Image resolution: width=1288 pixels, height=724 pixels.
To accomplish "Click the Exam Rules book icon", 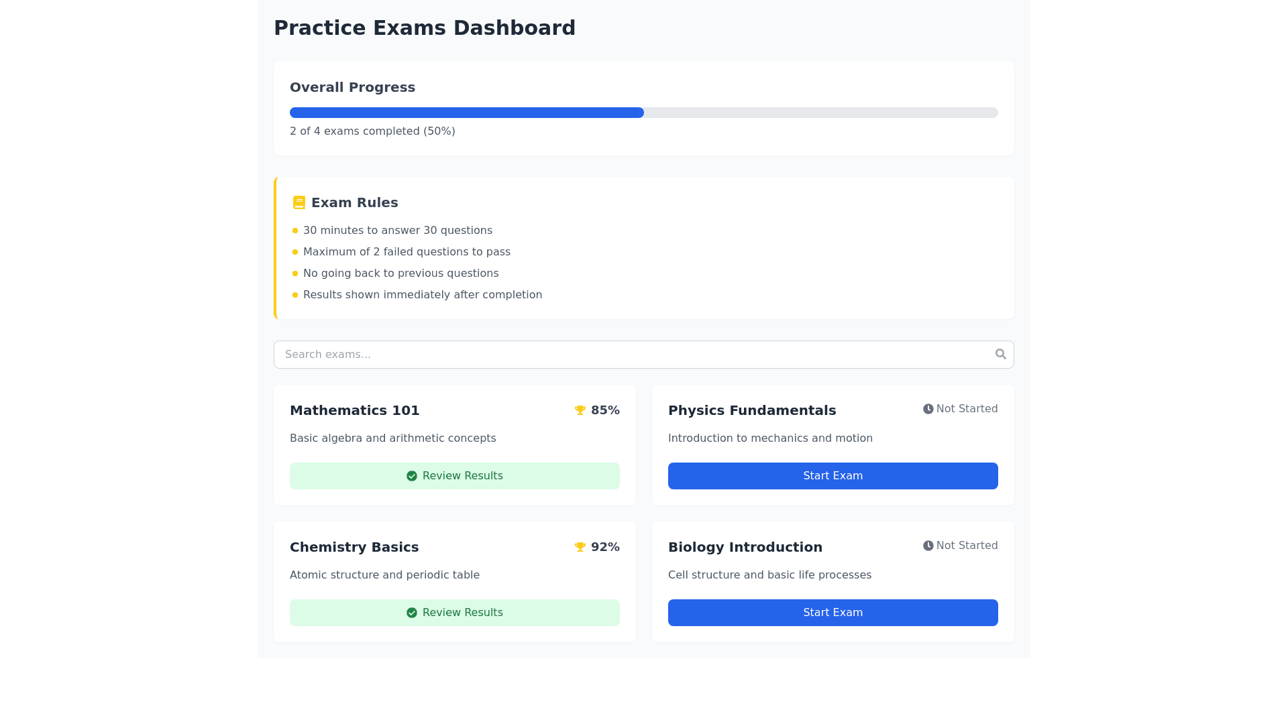I will 299,202.
